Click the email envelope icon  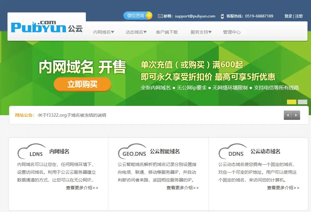160,16
